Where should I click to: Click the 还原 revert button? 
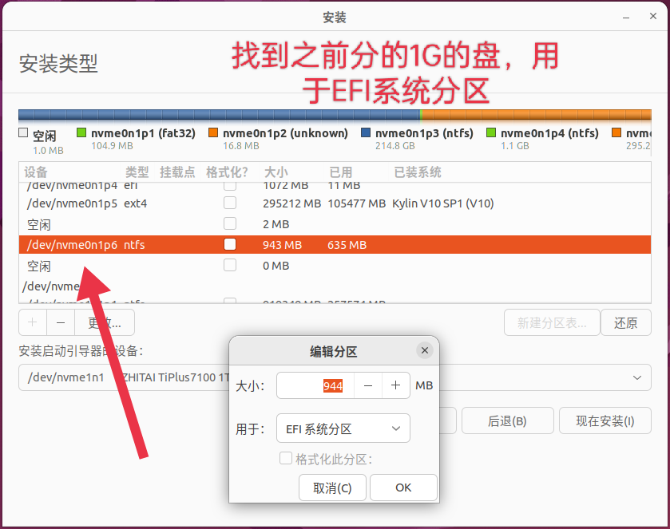click(625, 322)
